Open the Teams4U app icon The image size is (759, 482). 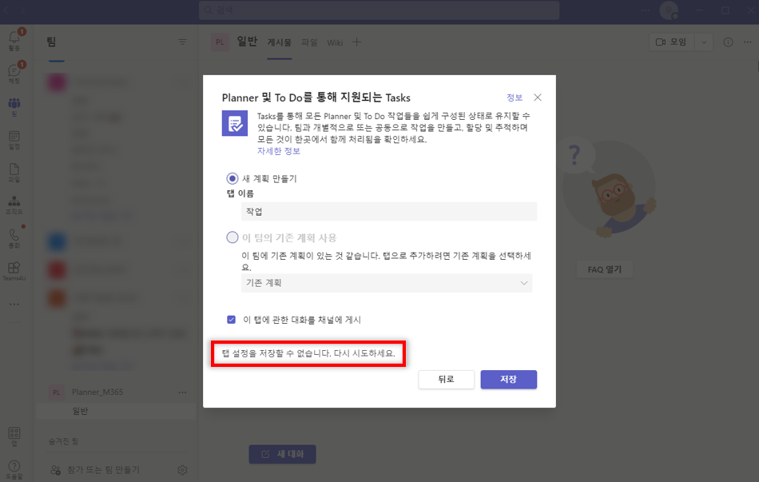click(14, 268)
